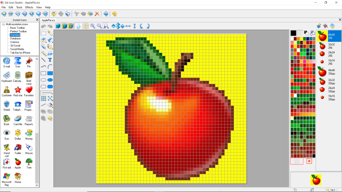Select the Text tool in the toolbox
Screen dimensions: 342x192
50,60
